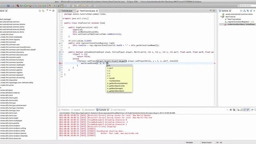Toggle Hide Static Members in Outline view
Screen dimensions: 256x144
pos(251,11)
